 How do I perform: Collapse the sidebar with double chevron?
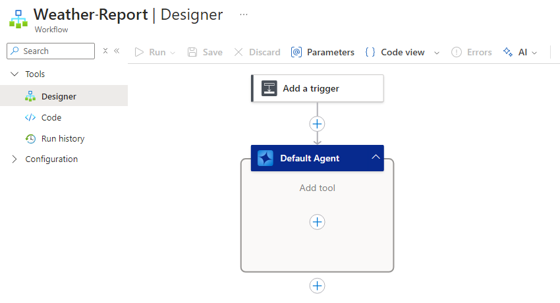tap(117, 51)
